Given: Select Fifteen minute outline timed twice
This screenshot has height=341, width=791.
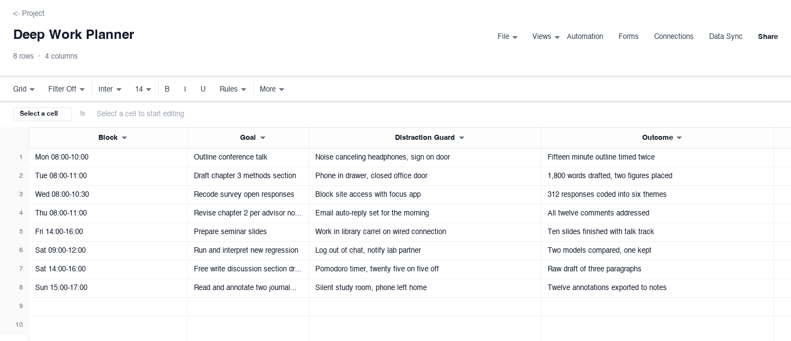Looking at the screenshot, I should click(x=658, y=157).
